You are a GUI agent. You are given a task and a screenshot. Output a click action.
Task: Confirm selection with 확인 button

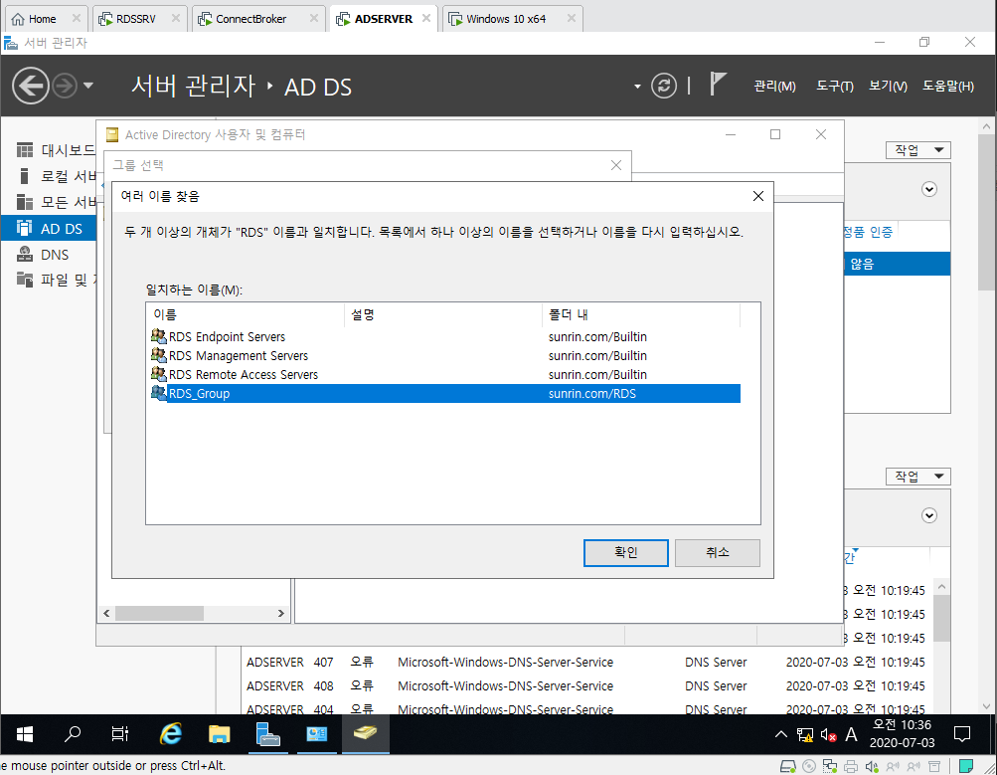(625, 553)
